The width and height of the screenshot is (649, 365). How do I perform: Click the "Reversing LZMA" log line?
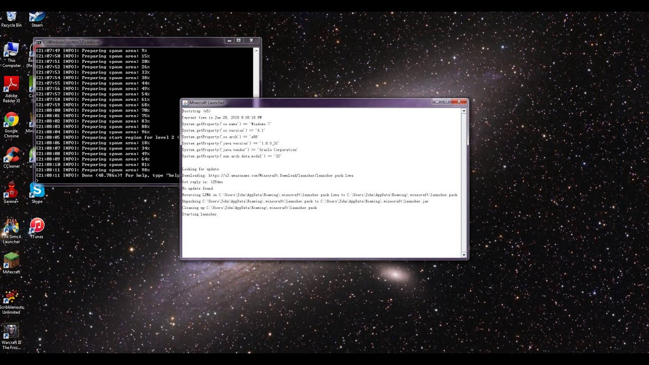tap(319, 195)
